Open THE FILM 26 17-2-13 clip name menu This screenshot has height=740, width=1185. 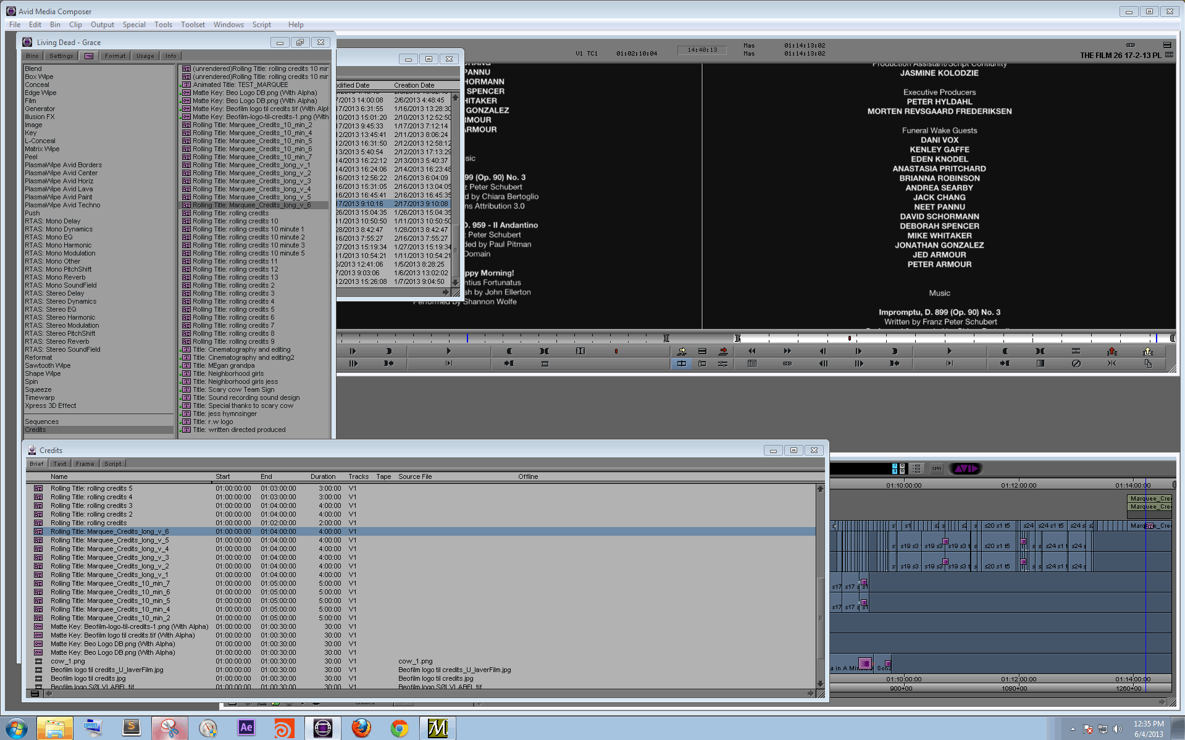[x=1120, y=56]
